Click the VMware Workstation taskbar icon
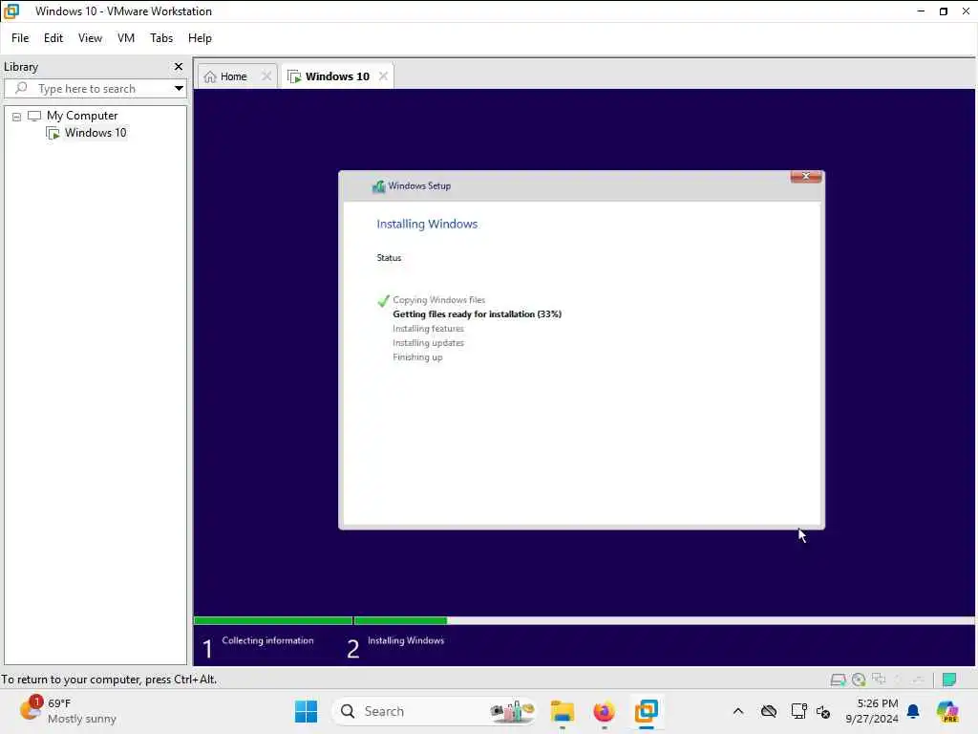Image resolution: width=978 pixels, height=734 pixels. pos(647,711)
